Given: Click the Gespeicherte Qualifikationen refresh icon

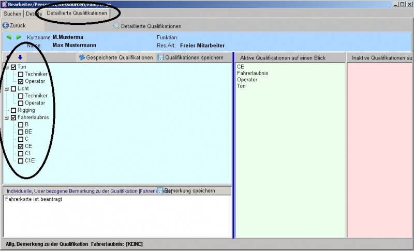Looking at the screenshot, I should [x=82, y=57].
